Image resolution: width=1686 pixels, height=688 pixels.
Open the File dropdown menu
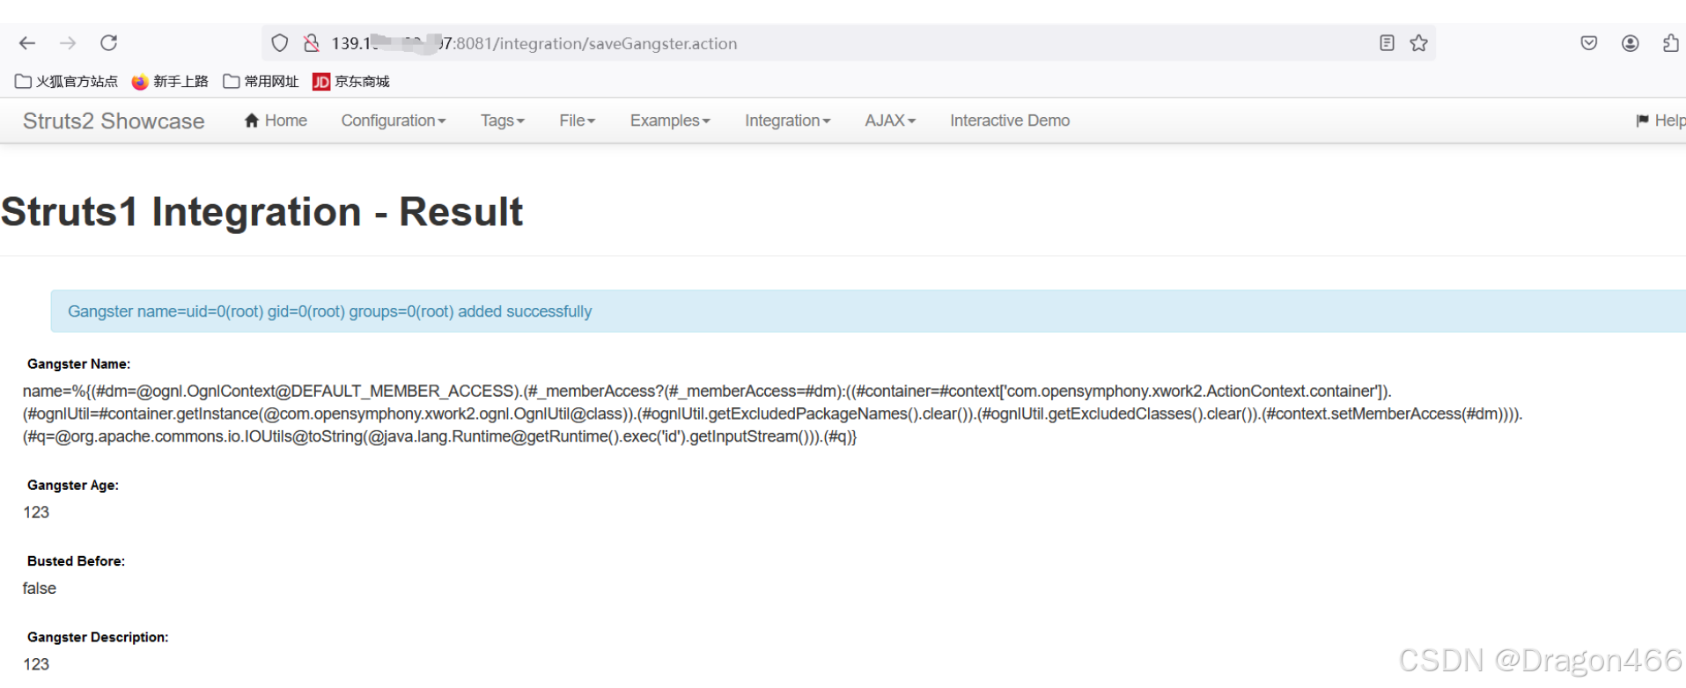click(578, 121)
